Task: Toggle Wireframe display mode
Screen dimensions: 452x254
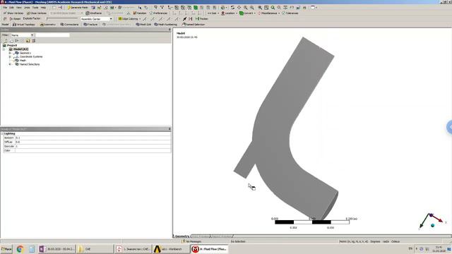Action: tap(94, 13)
